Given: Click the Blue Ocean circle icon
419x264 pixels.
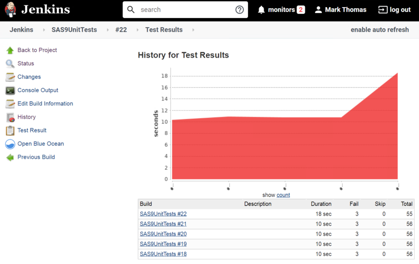Looking at the screenshot, I should [x=10, y=144].
